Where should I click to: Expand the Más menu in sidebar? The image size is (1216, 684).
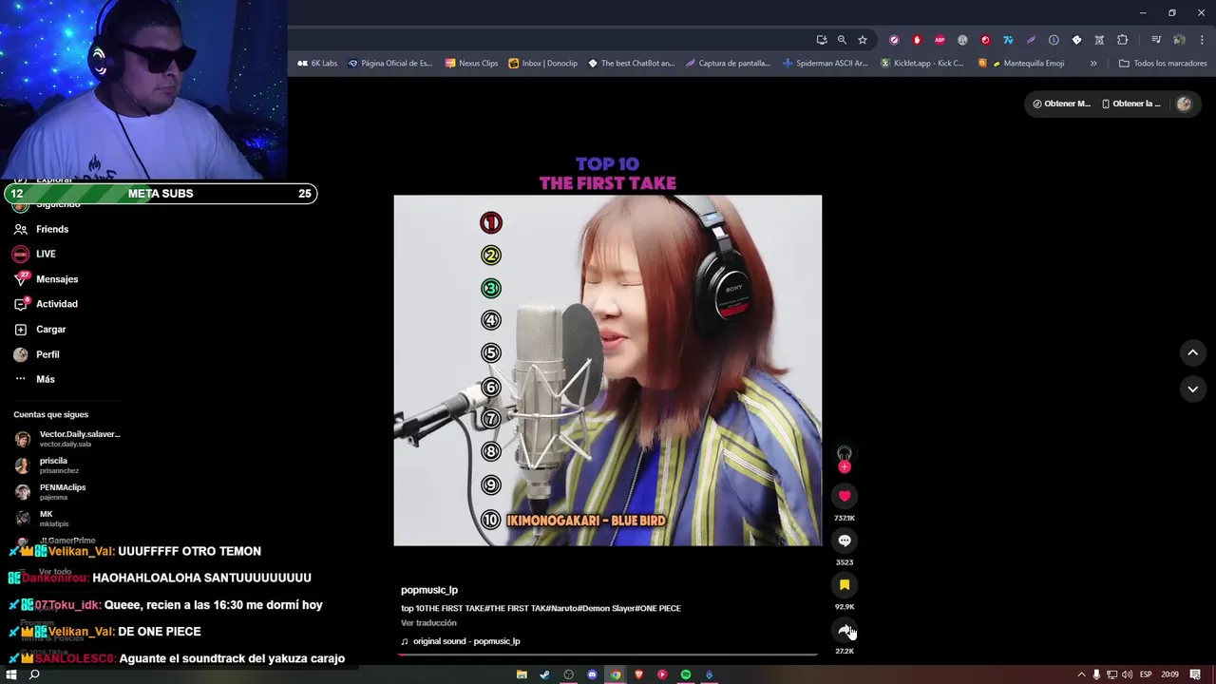(x=34, y=379)
